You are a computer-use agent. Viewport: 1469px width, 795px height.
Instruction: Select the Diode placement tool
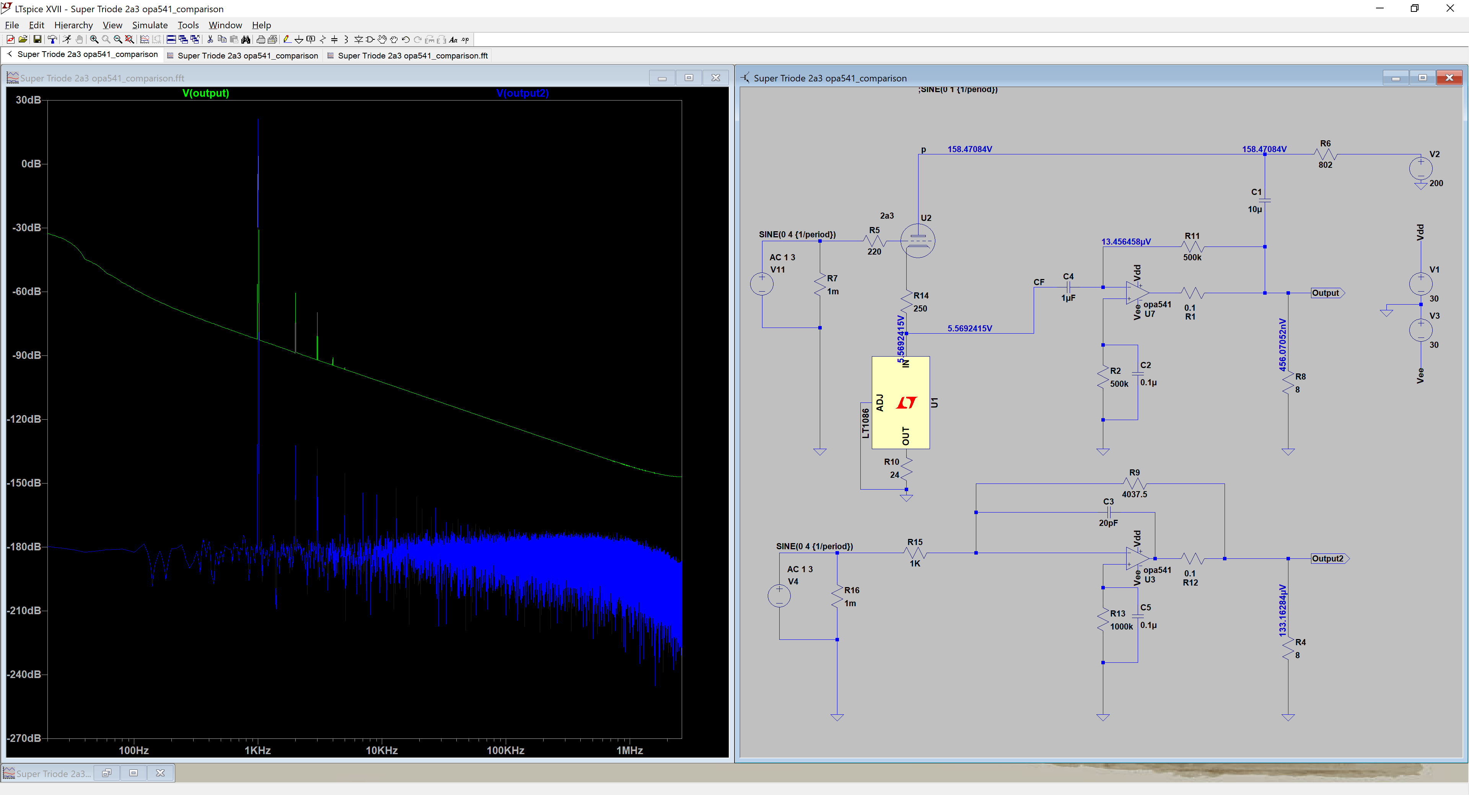358,39
